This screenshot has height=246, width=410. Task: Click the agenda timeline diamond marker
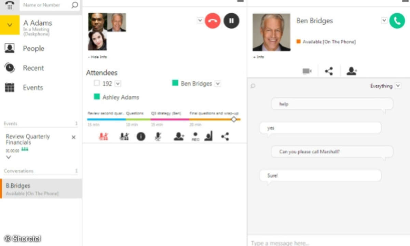tap(234, 119)
